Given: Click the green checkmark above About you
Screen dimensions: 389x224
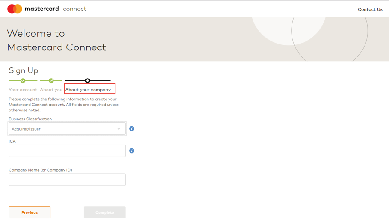Looking at the screenshot, I should click(51, 81).
